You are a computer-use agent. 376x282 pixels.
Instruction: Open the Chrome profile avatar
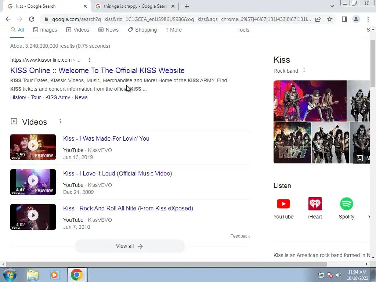pyautogui.click(x=356, y=19)
